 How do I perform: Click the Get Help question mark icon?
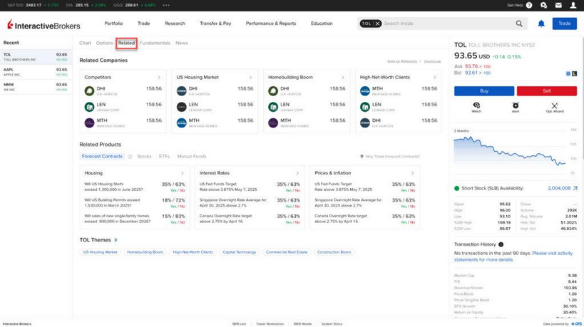pyautogui.click(x=529, y=5)
